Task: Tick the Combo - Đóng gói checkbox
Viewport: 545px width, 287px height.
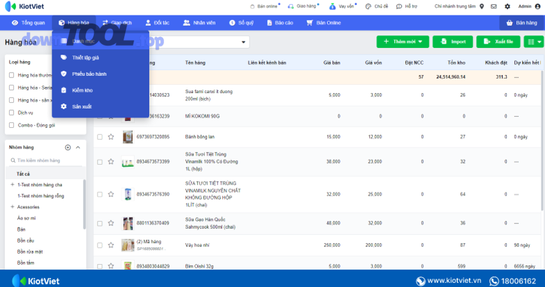Action: coord(12,125)
